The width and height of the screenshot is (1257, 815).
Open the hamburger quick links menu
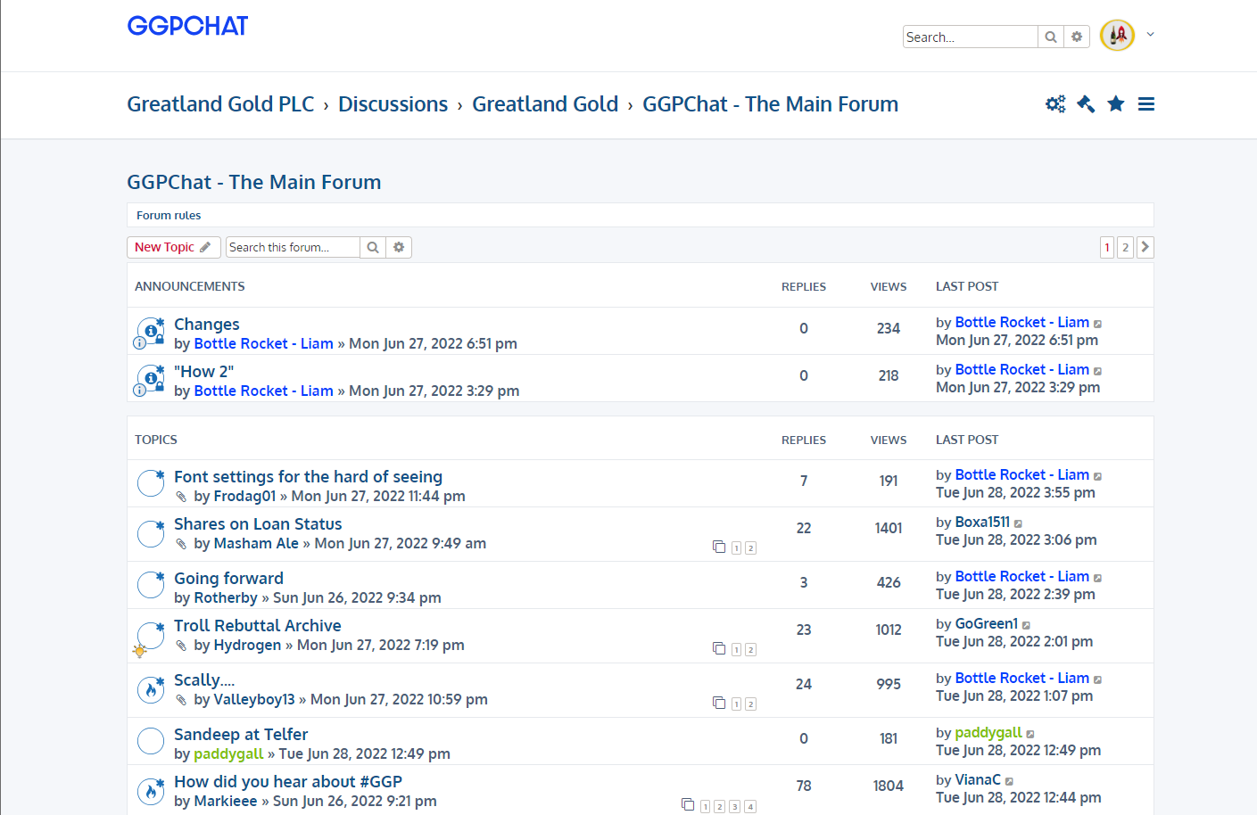[x=1146, y=104]
